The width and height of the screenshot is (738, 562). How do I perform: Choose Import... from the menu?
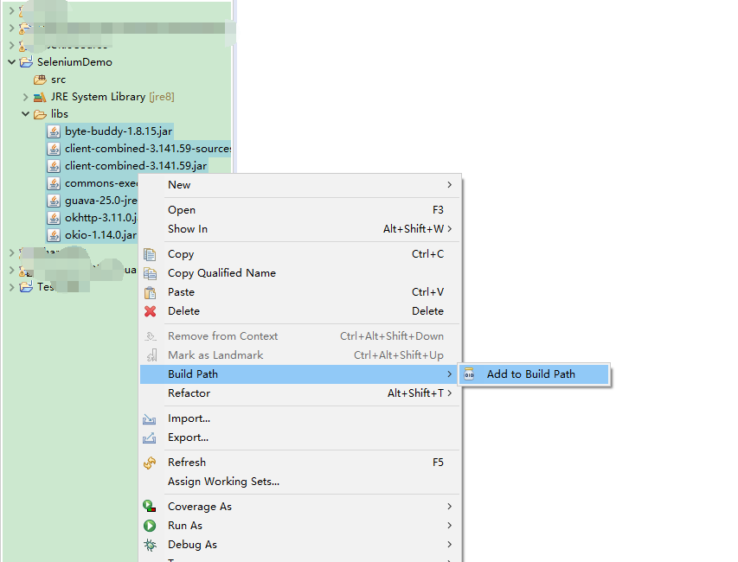(300, 418)
